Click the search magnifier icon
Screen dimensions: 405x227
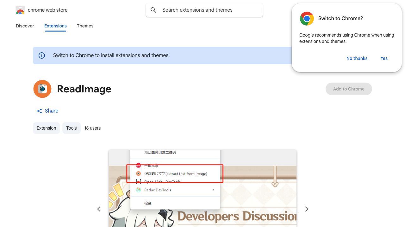[x=153, y=10]
